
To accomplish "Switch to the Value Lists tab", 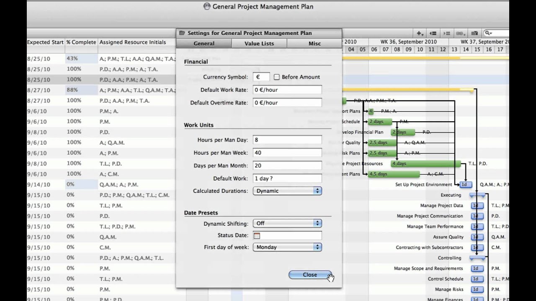I will [x=259, y=43].
